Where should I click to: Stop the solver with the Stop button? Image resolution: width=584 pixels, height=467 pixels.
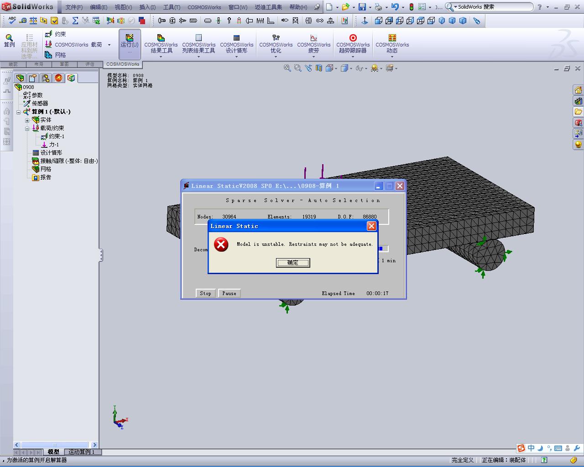click(205, 293)
